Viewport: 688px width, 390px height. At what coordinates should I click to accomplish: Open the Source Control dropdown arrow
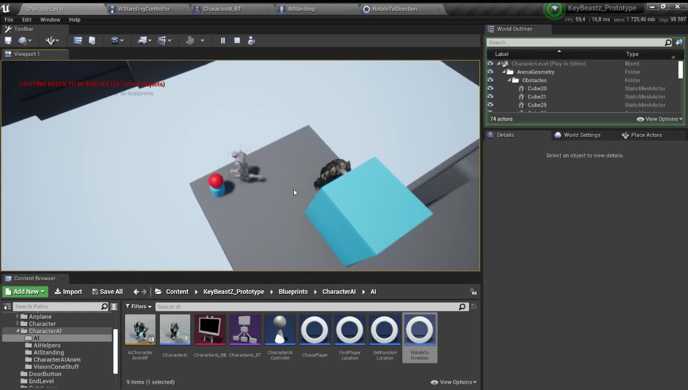point(30,41)
